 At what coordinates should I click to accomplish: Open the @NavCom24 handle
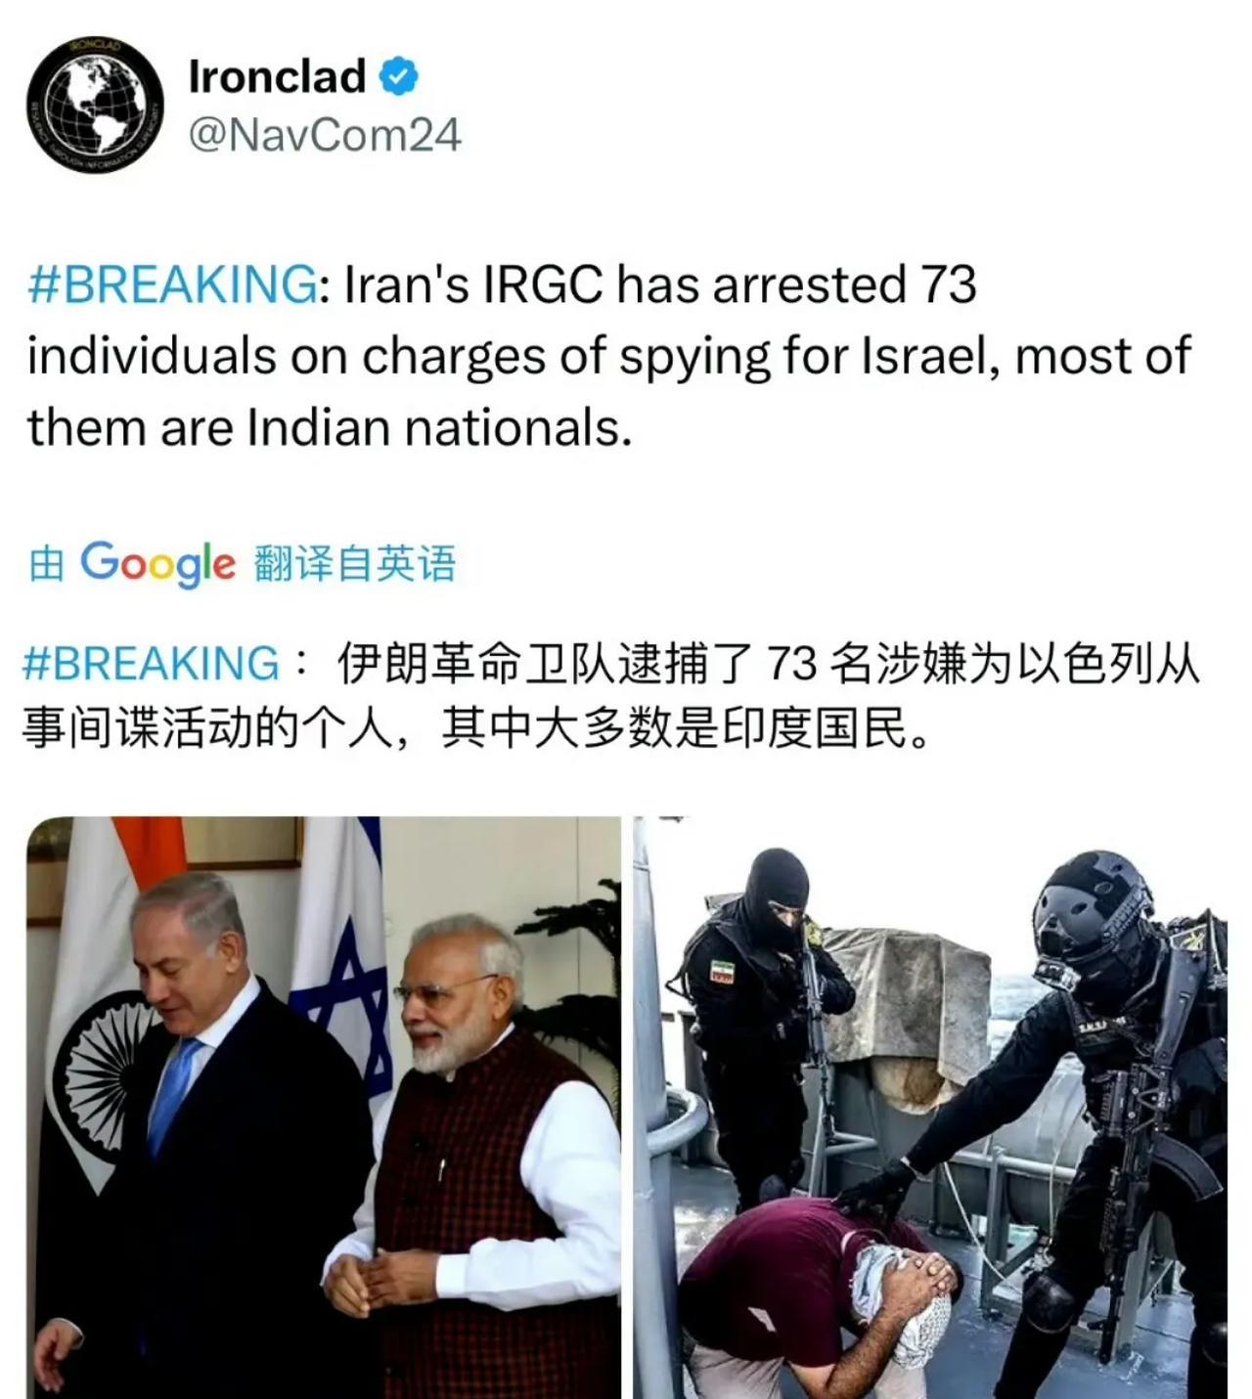(x=324, y=135)
